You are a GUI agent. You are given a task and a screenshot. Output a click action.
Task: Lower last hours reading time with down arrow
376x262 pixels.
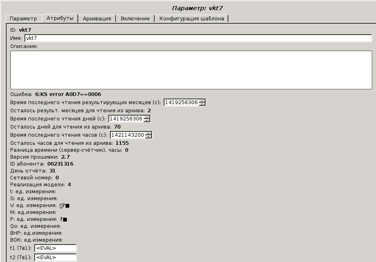[149, 137]
